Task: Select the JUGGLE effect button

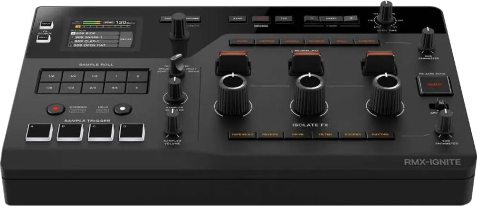Action: pos(292,42)
